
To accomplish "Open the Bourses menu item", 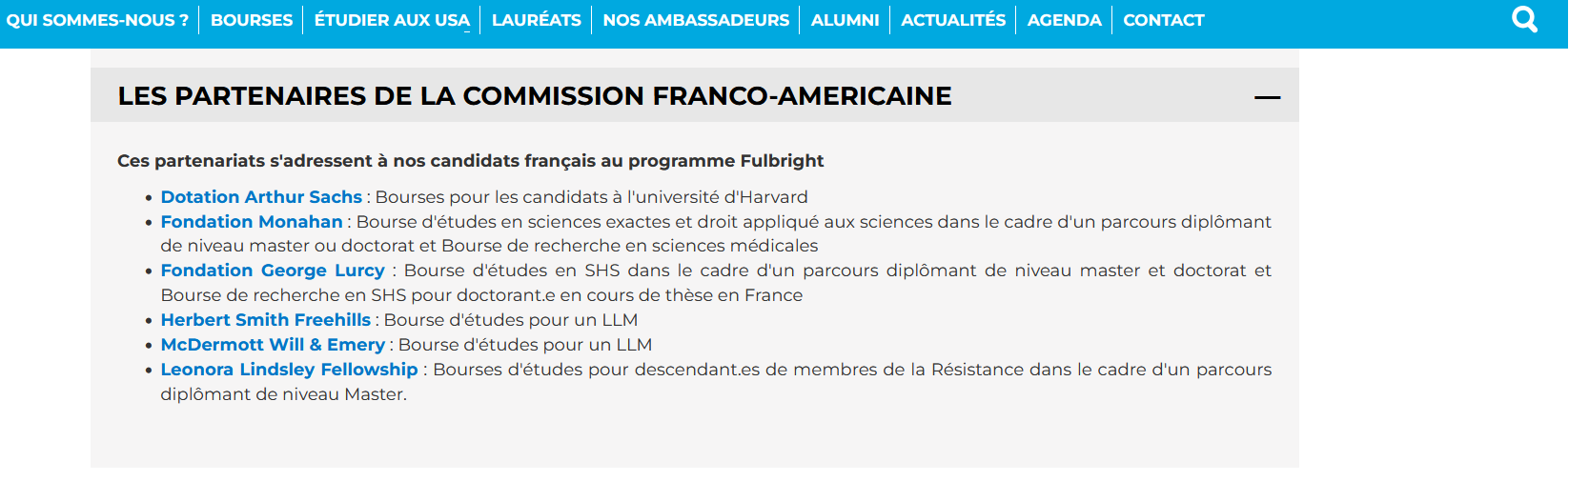I will coord(252,20).
